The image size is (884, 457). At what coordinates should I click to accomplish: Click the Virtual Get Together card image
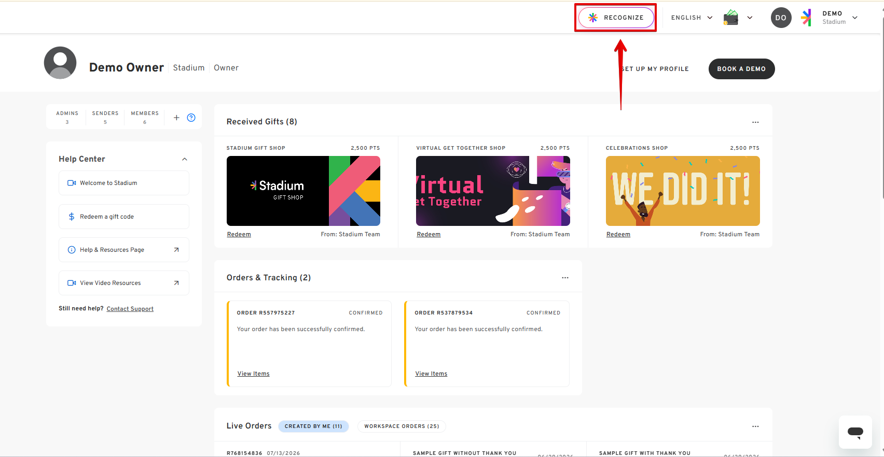point(493,191)
